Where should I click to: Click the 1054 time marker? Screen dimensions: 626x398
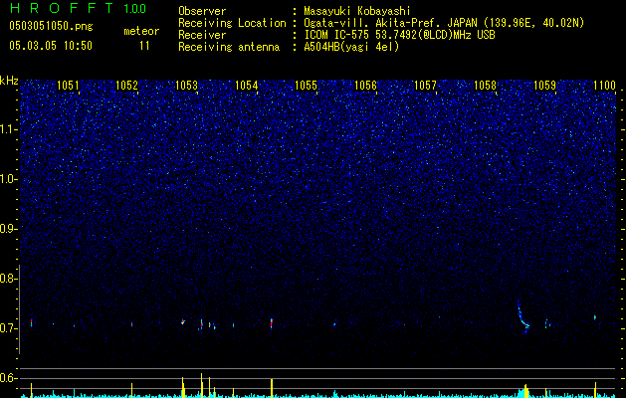coord(247,85)
